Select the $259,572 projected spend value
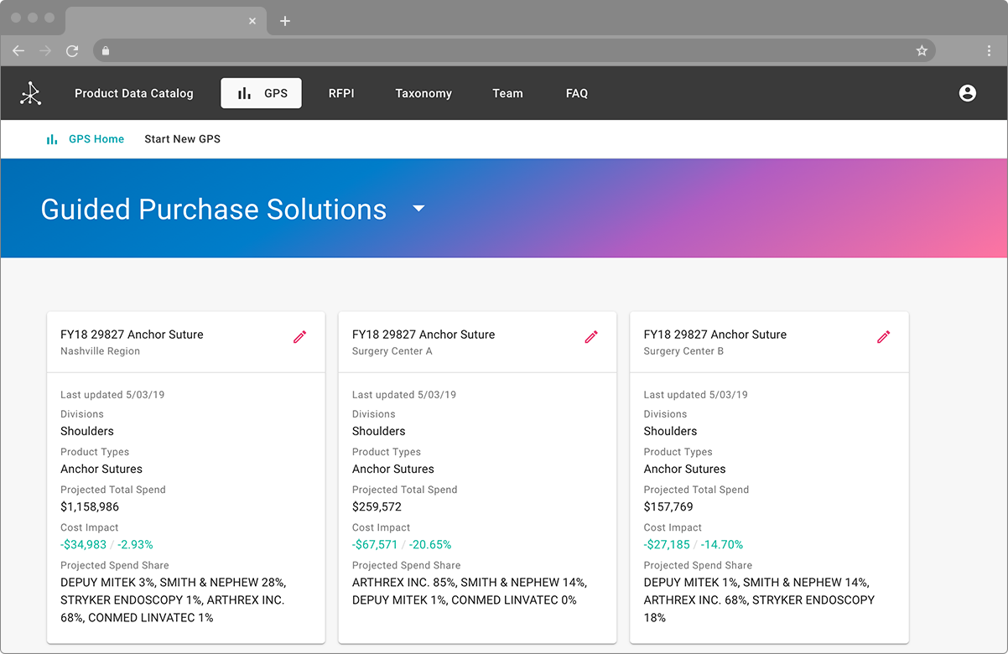Screen dimensions: 1008x654 point(377,506)
